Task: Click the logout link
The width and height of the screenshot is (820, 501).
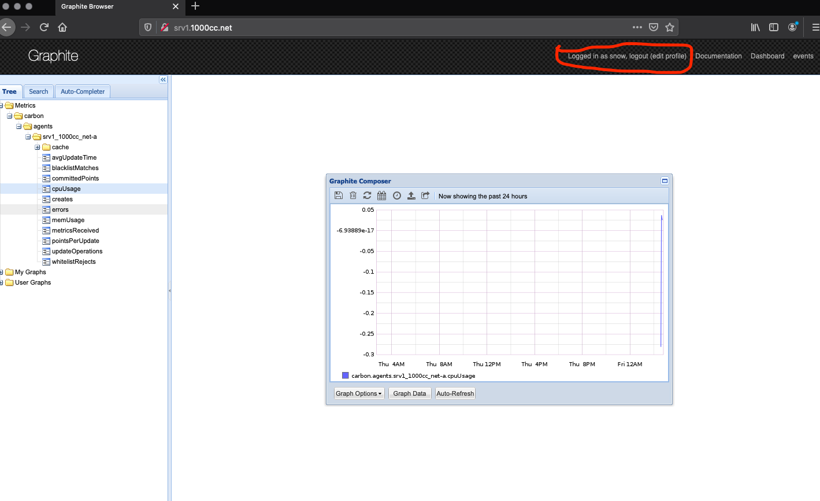Action: point(639,56)
